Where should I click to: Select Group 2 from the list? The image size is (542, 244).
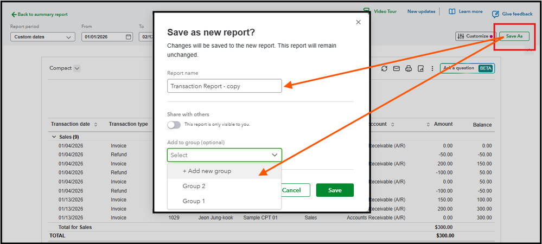tap(224, 187)
